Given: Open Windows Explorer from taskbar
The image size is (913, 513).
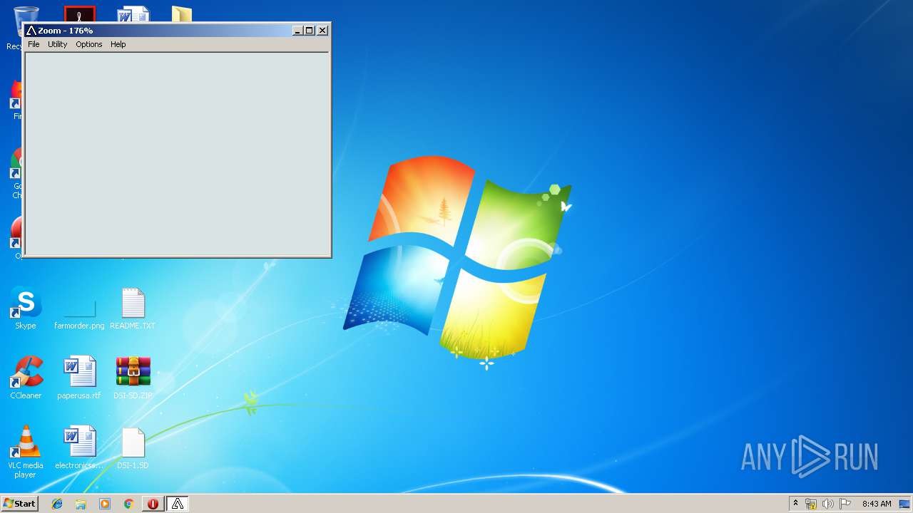Looking at the screenshot, I should pos(81,504).
